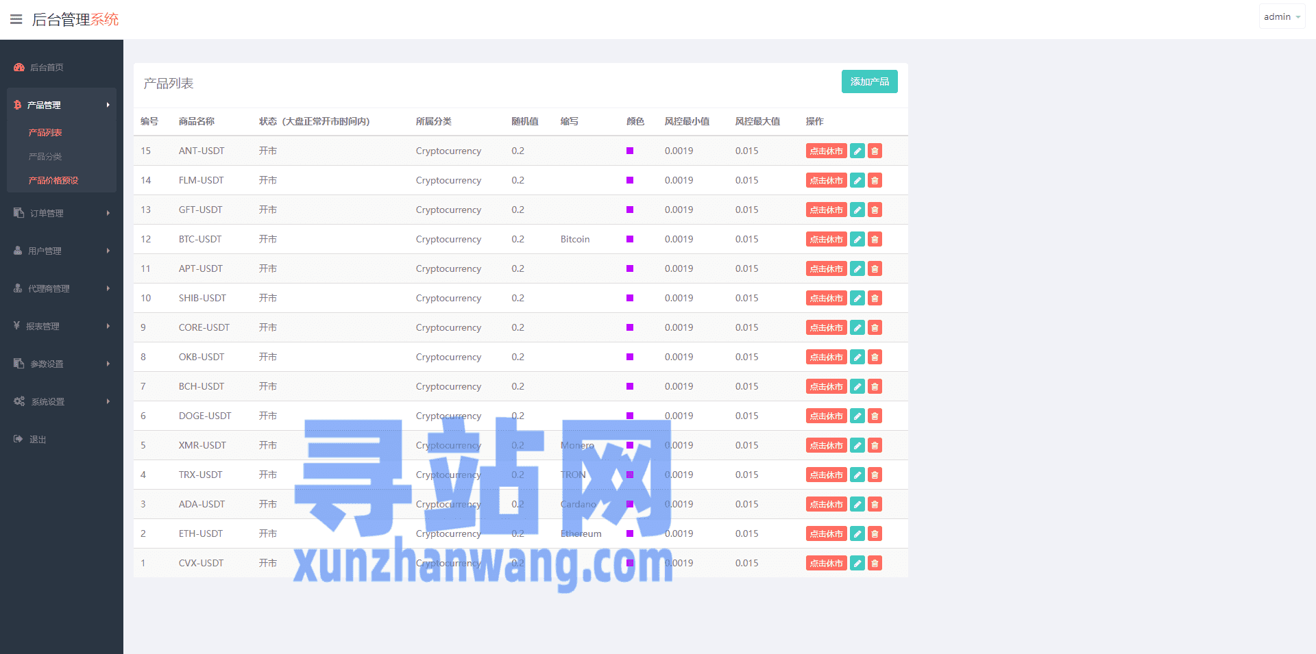This screenshot has height=654, width=1316.
Task: Click the edit icon for CVX-USDT
Action: [857, 563]
